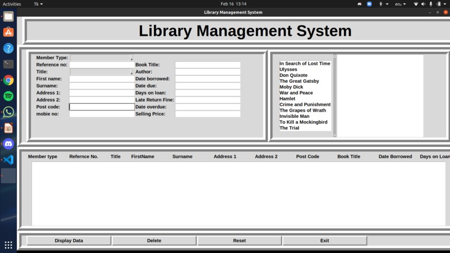The image size is (450, 253).
Task: Click the book list vertical scrollbar
Action: tap(334, 96)
